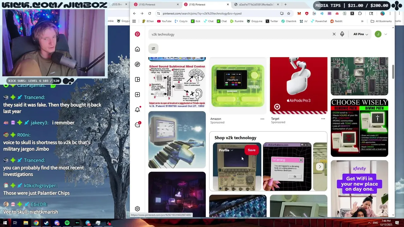404x227 pixels.
Task: Open the Kick bookmark
Action: coord(196,21)
